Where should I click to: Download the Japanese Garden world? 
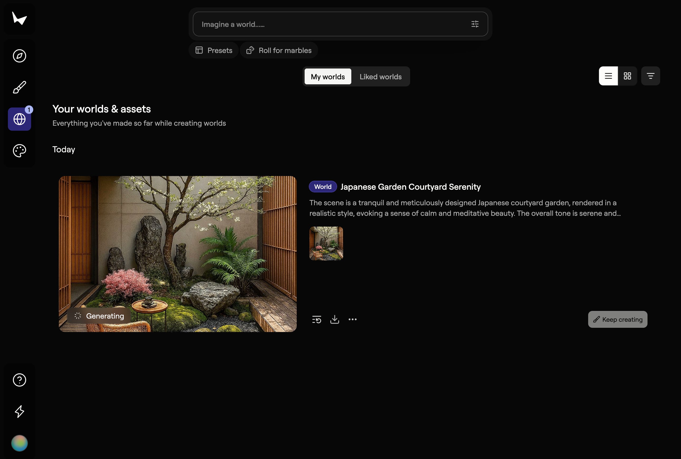point(334,319)
